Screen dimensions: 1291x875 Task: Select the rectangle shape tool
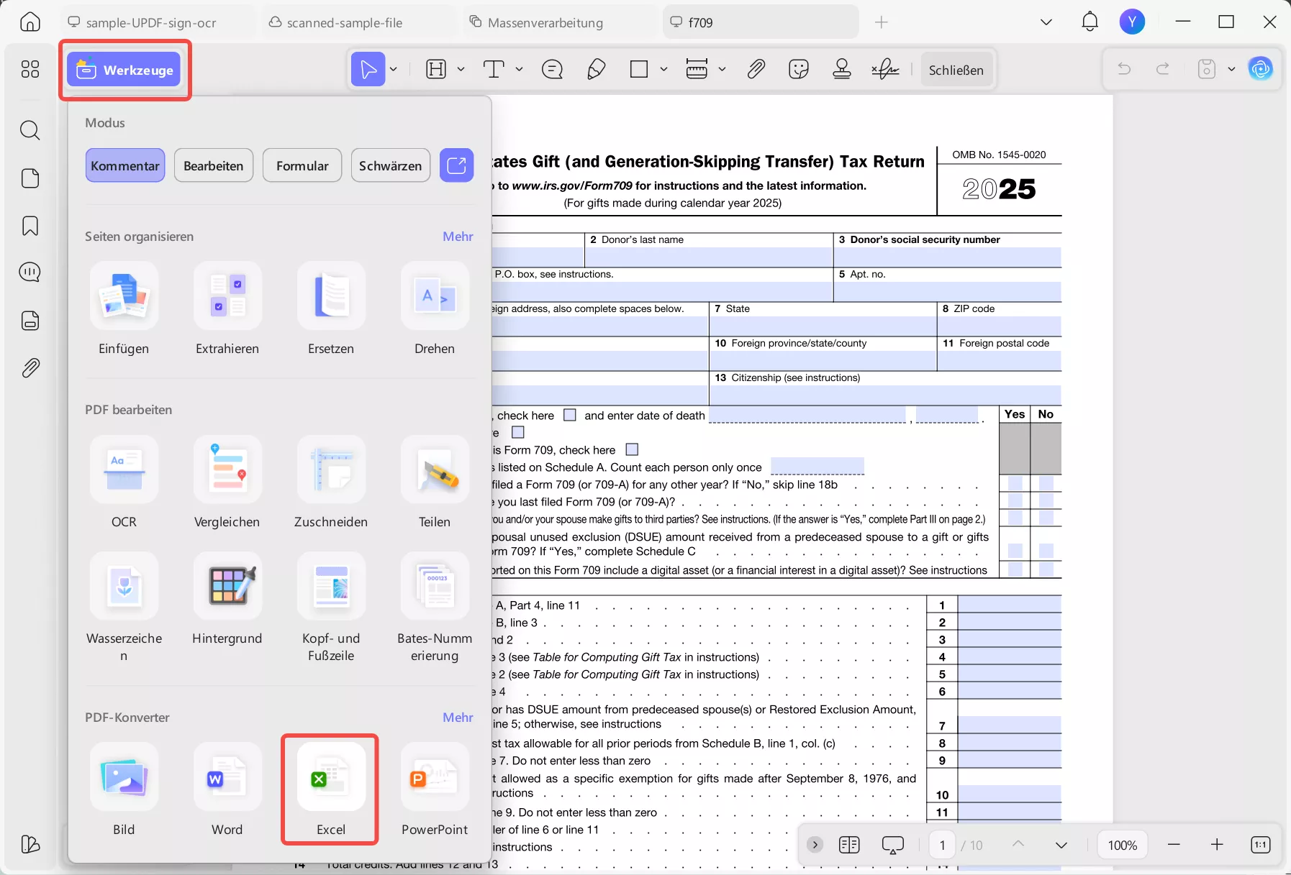point(639,70)
